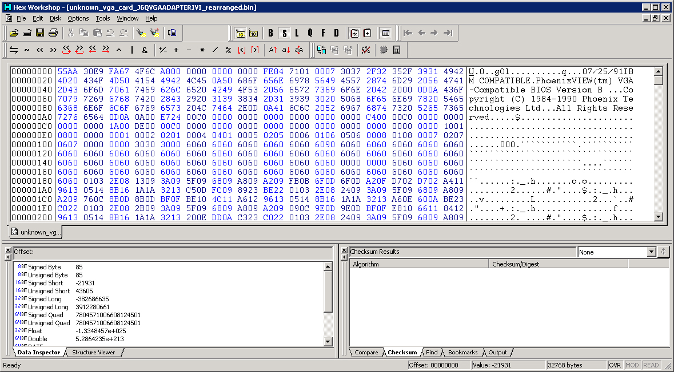
Task: Click the Shift Left (<<) operation icon
Action: tap(40, 50)
